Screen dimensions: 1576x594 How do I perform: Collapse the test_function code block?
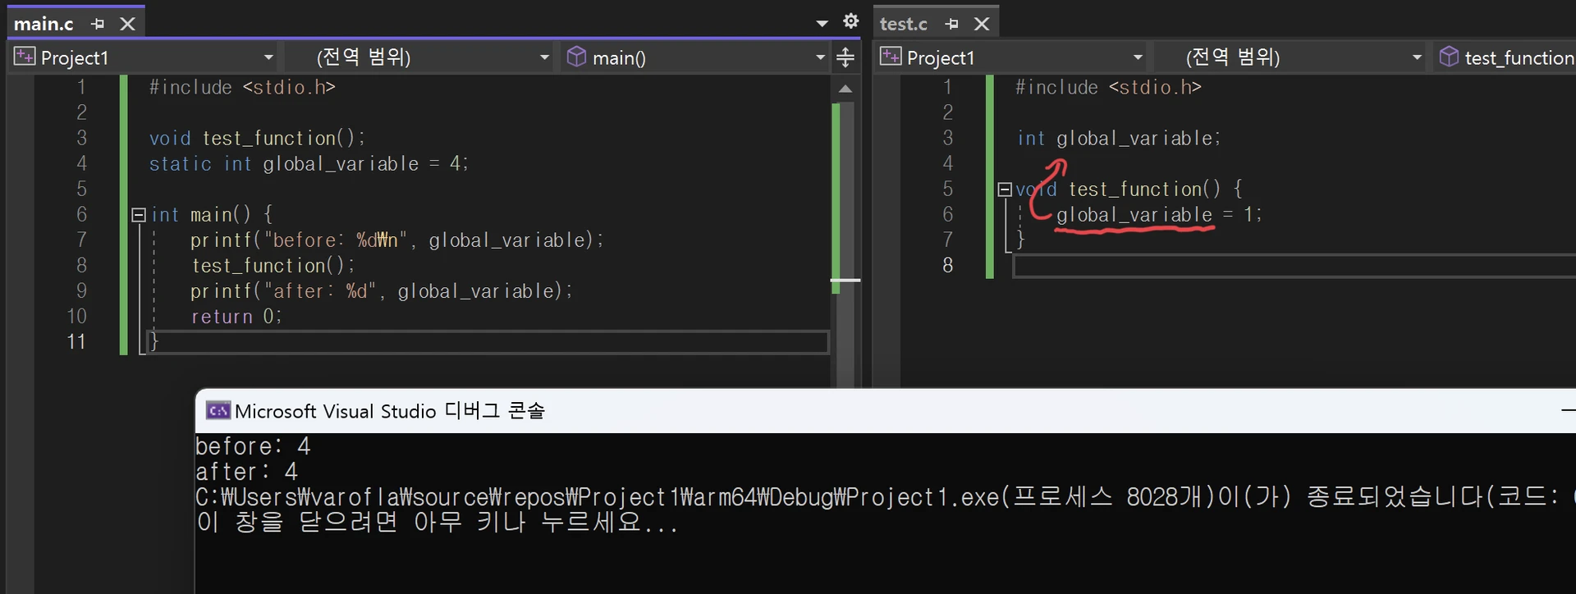(1005, 190)
